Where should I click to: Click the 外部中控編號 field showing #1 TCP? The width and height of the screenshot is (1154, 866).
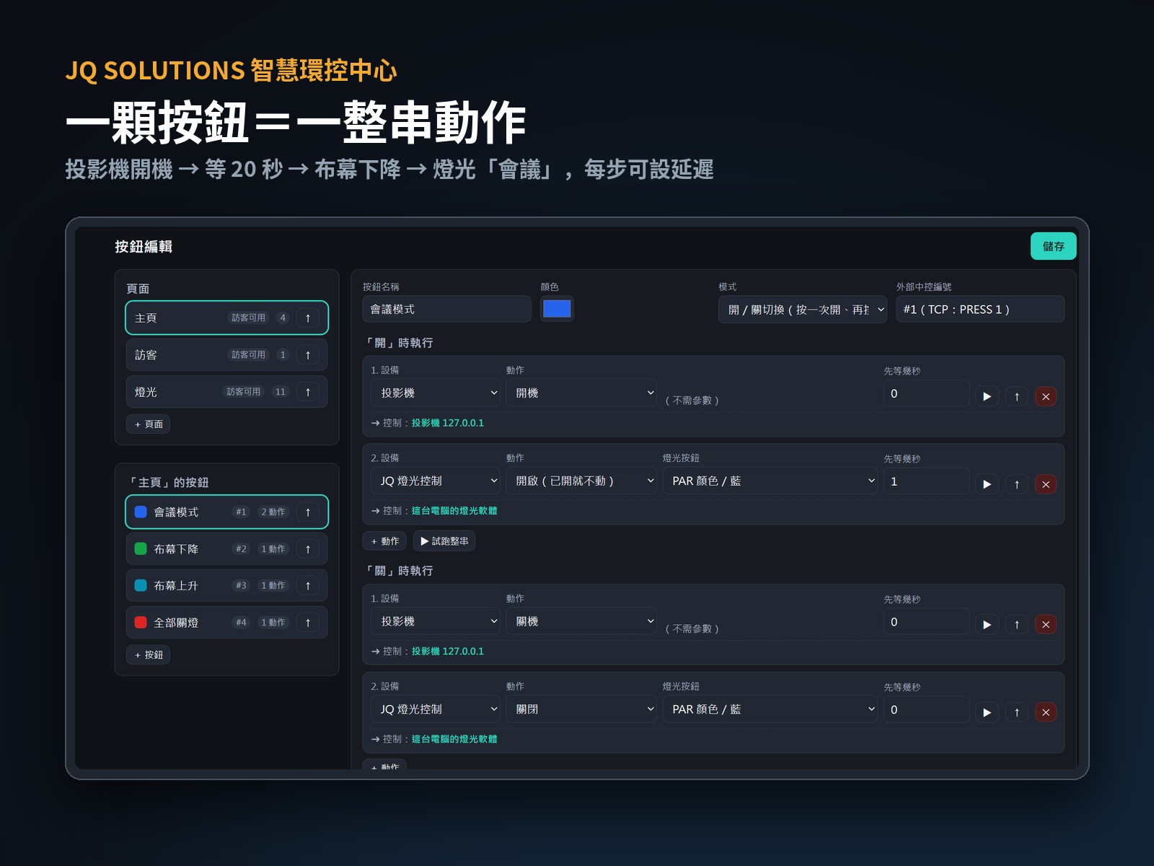(980, 309)
